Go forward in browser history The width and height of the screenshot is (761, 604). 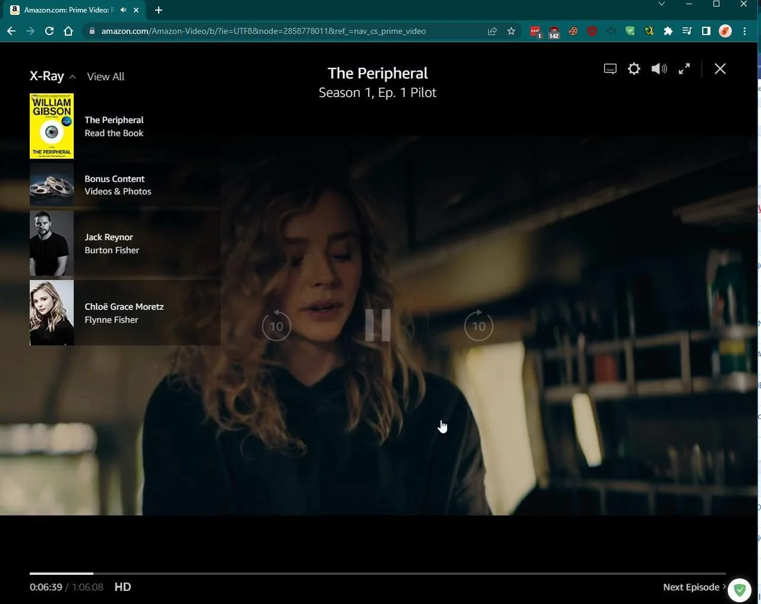pyautogui.click(x=30, y=31)
